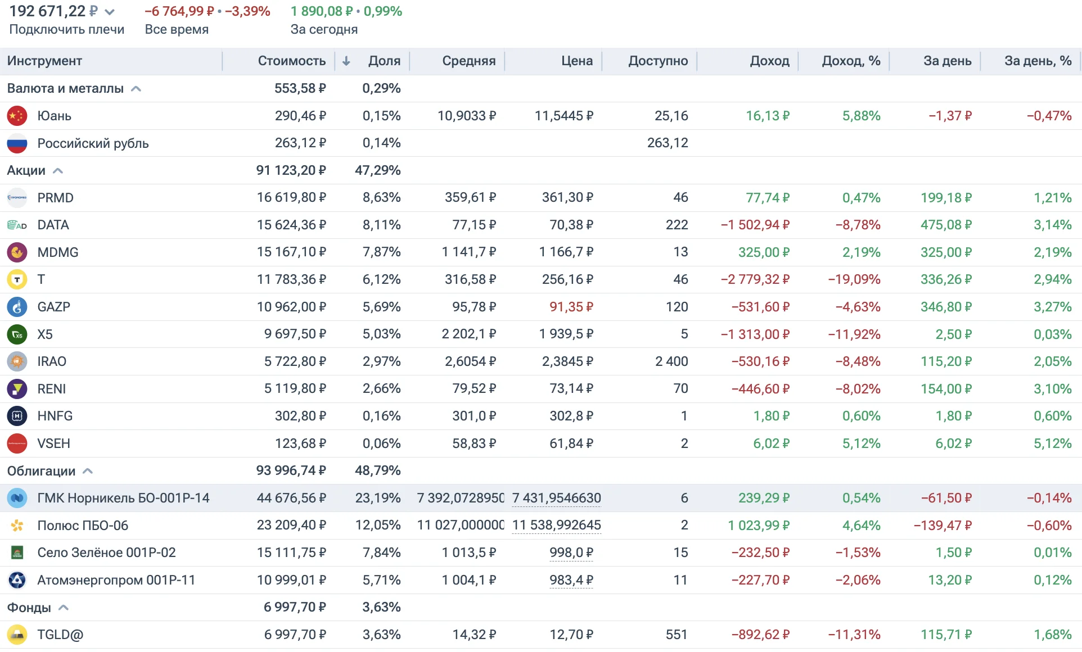Open the Полюс ПБО-06 bond
The width and height of the screenshot is (1082, 652).
(x=83, y=526)
